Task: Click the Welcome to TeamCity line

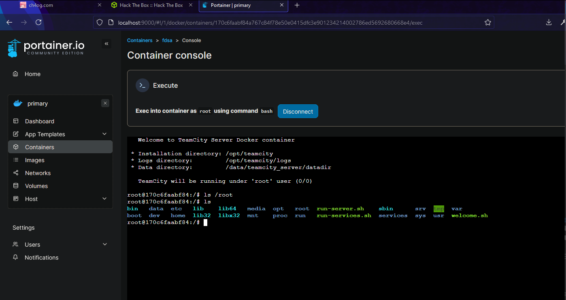Action: [x=216, y=140]
